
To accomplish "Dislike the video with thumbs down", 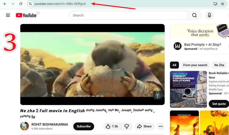I will [127, 126].
